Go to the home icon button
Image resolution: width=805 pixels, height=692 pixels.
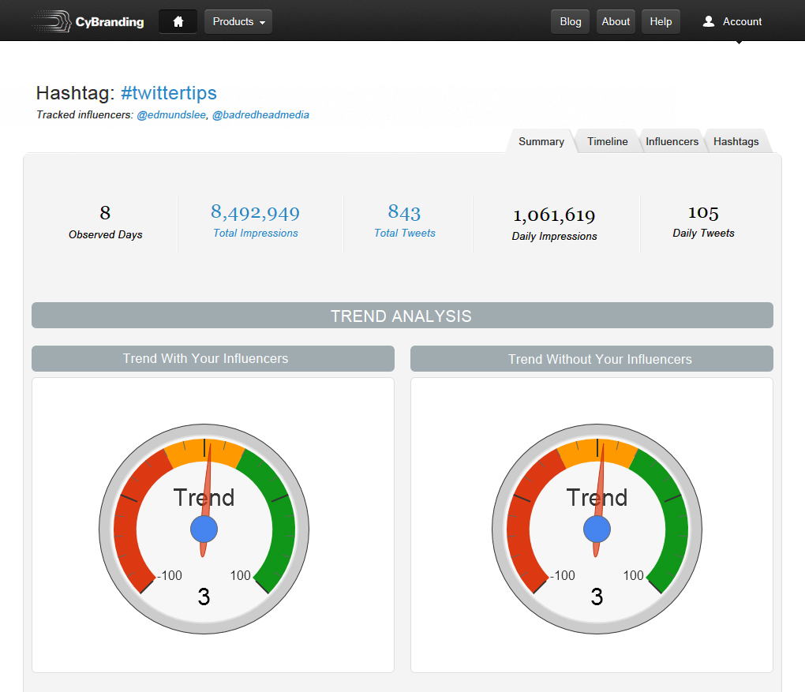tap(178, 21)
